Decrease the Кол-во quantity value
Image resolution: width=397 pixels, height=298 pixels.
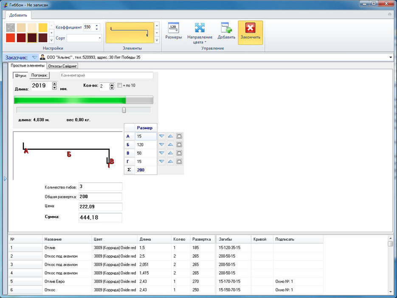pyautogui.click(x=112, y=88)
